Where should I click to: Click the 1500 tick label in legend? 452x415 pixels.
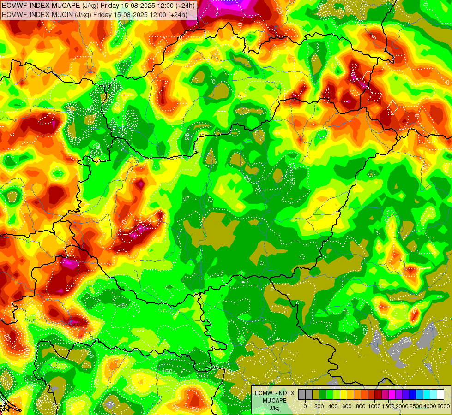tap(388, 406)
